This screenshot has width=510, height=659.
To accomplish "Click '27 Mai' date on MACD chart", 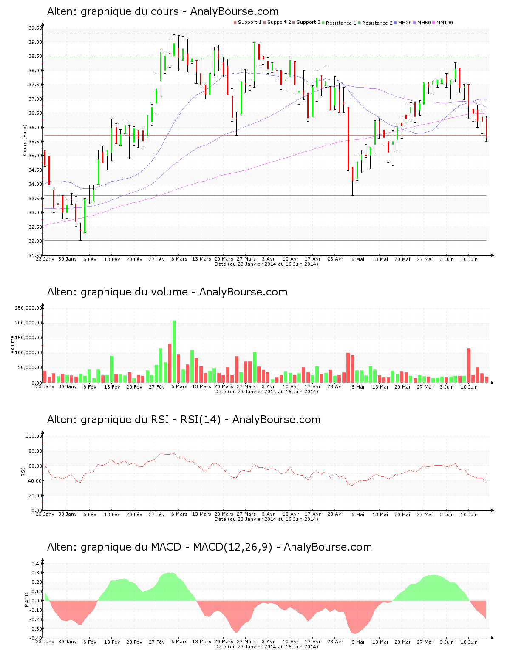I will pyautogui.click(x=425, y=642).
